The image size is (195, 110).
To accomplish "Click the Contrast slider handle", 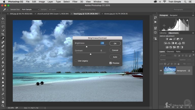I will click(91, 54).
